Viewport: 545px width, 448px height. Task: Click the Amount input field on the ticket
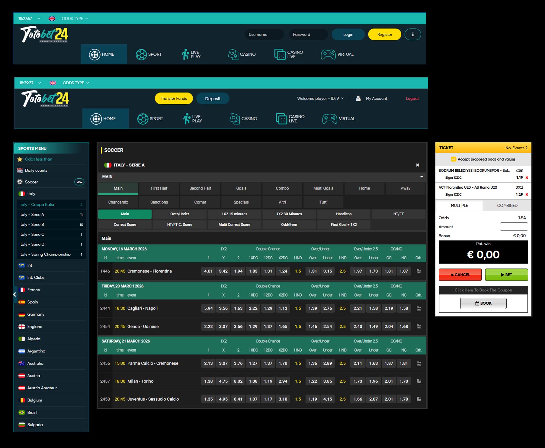coord(513,226)
